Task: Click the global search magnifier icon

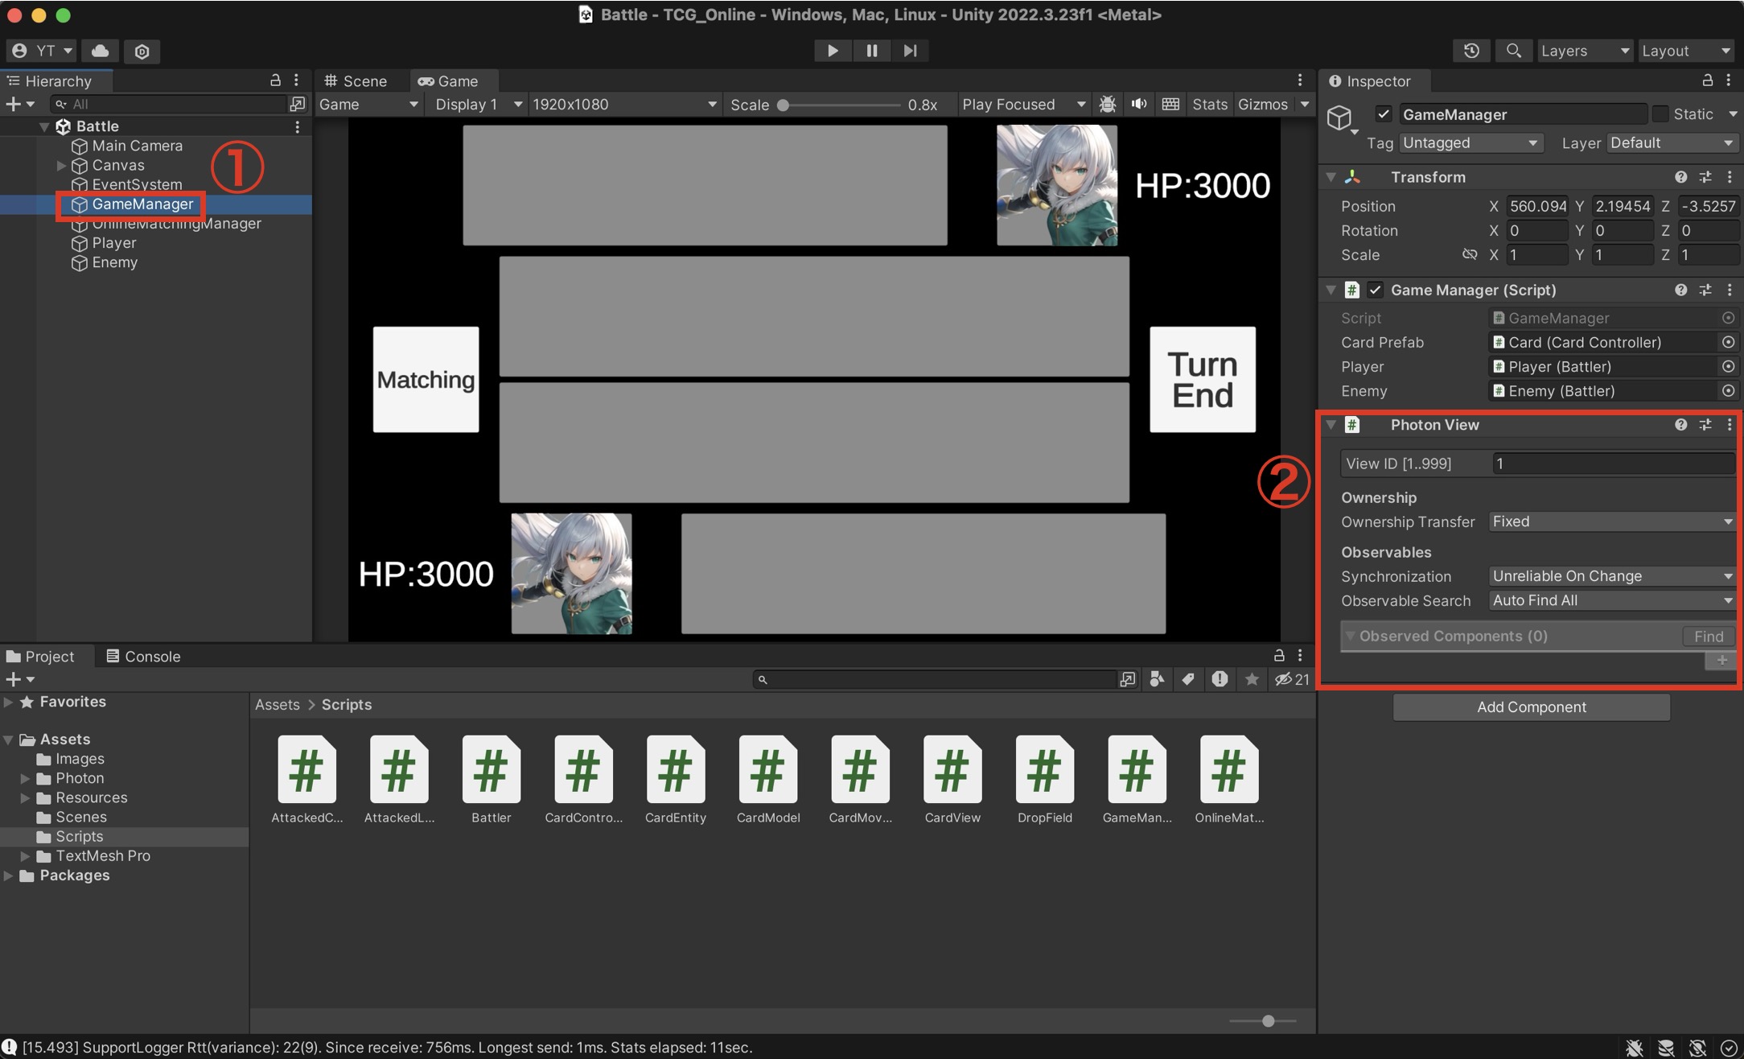Action: click(1513, 51)
